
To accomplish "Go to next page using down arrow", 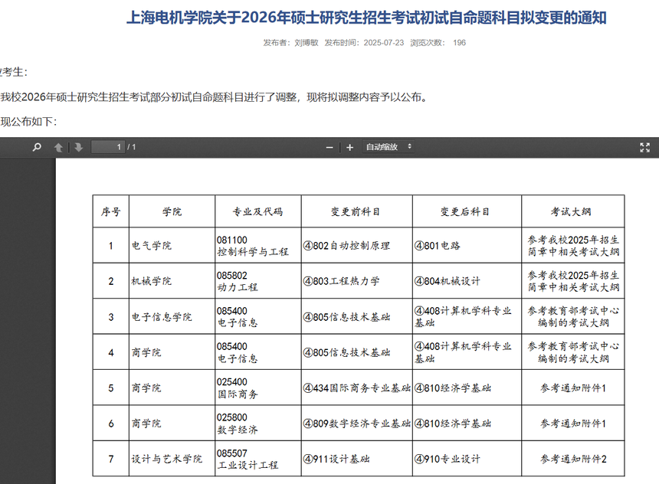I will coord(78,147).
